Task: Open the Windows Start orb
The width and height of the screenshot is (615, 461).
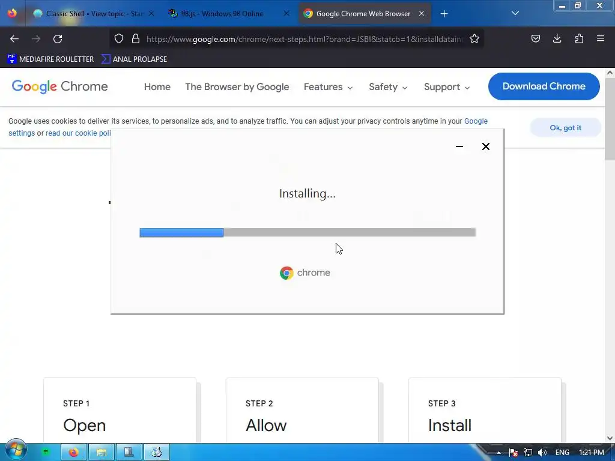Action: click(16, 451)
